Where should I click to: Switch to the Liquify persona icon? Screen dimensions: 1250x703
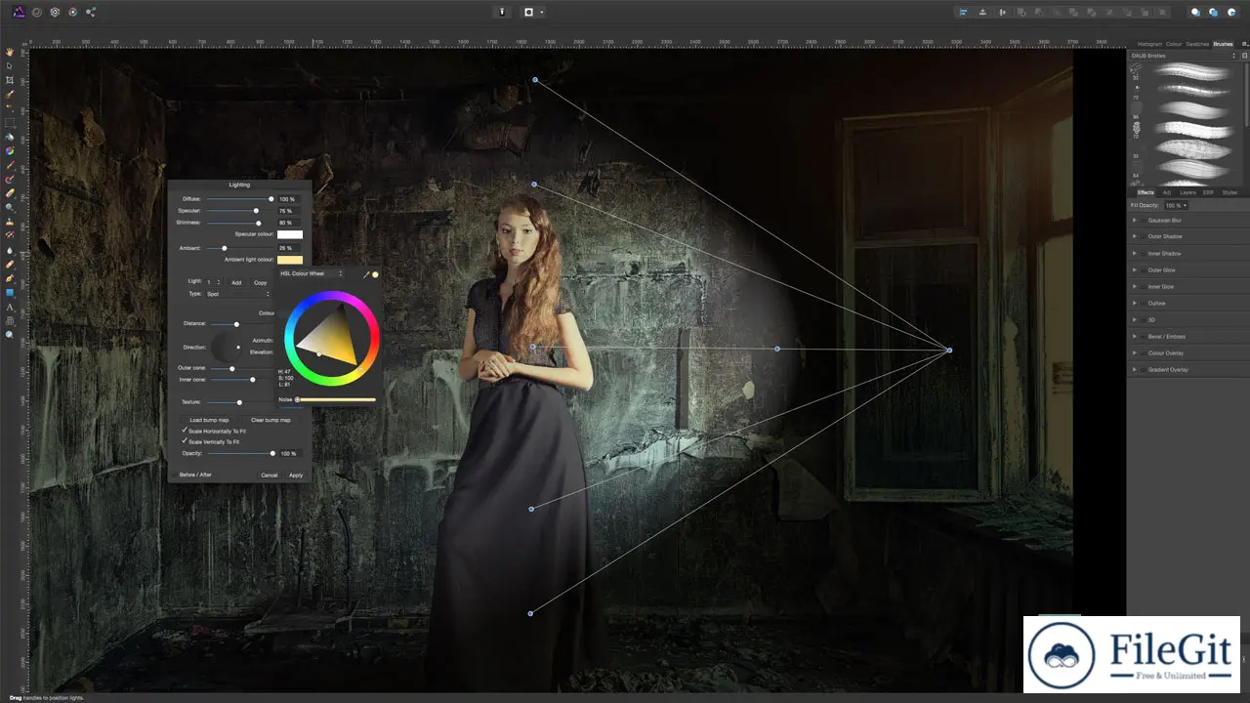[36, 12]
